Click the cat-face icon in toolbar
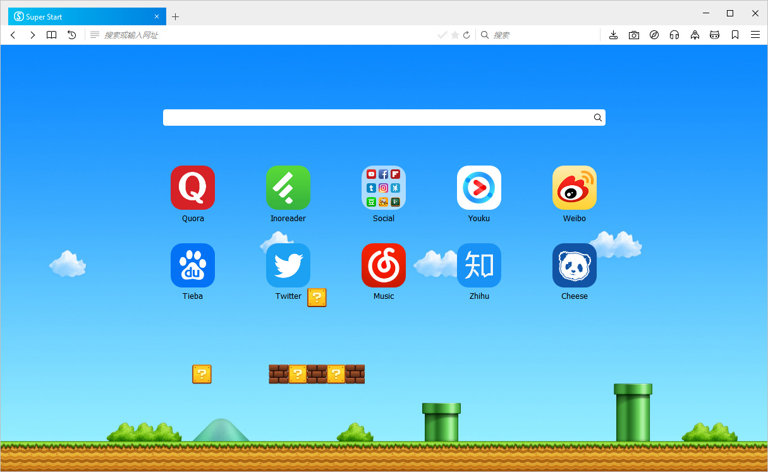Image resolution: width=768 pixels, height=472 pixels. point(715,35)
